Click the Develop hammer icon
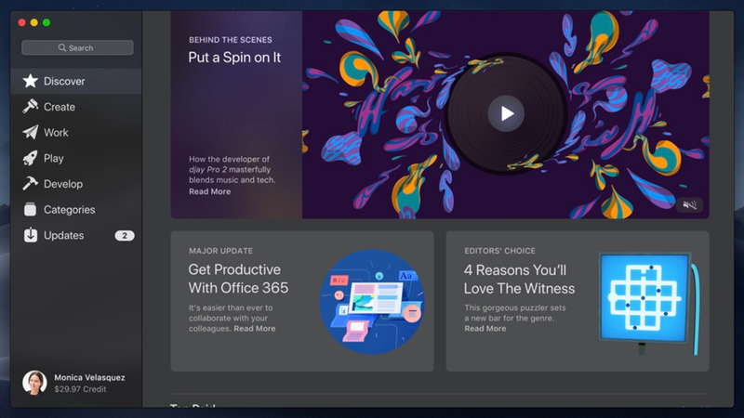The width and height of the screenshot is (744, 418). click(x=31, y=183)
